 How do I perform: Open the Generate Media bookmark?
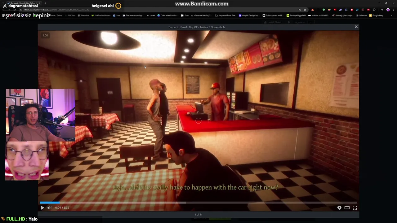pos(201,15)
